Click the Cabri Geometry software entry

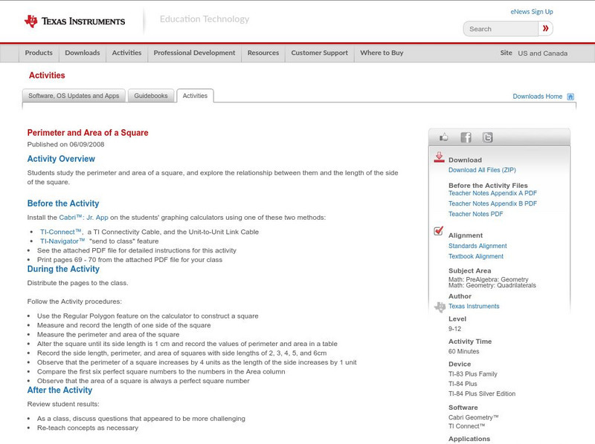(473, 417)
